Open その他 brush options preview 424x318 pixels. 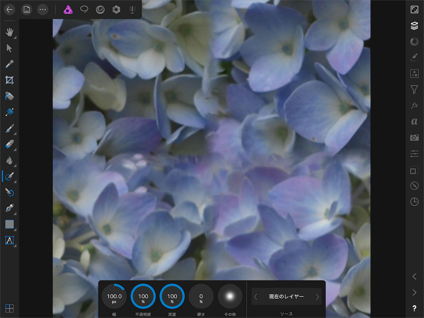click(x=230, y=296)
